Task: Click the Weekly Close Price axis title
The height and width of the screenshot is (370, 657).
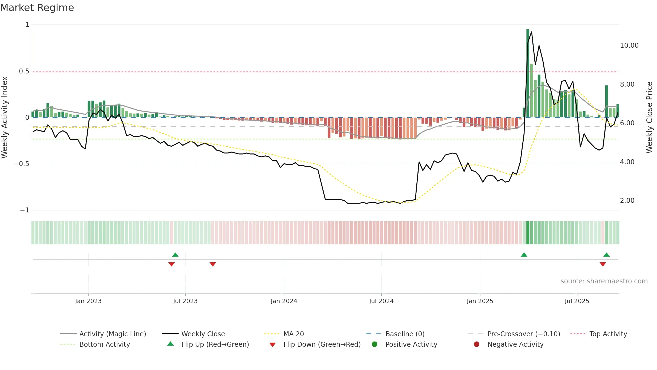Action: click(649, 117)
